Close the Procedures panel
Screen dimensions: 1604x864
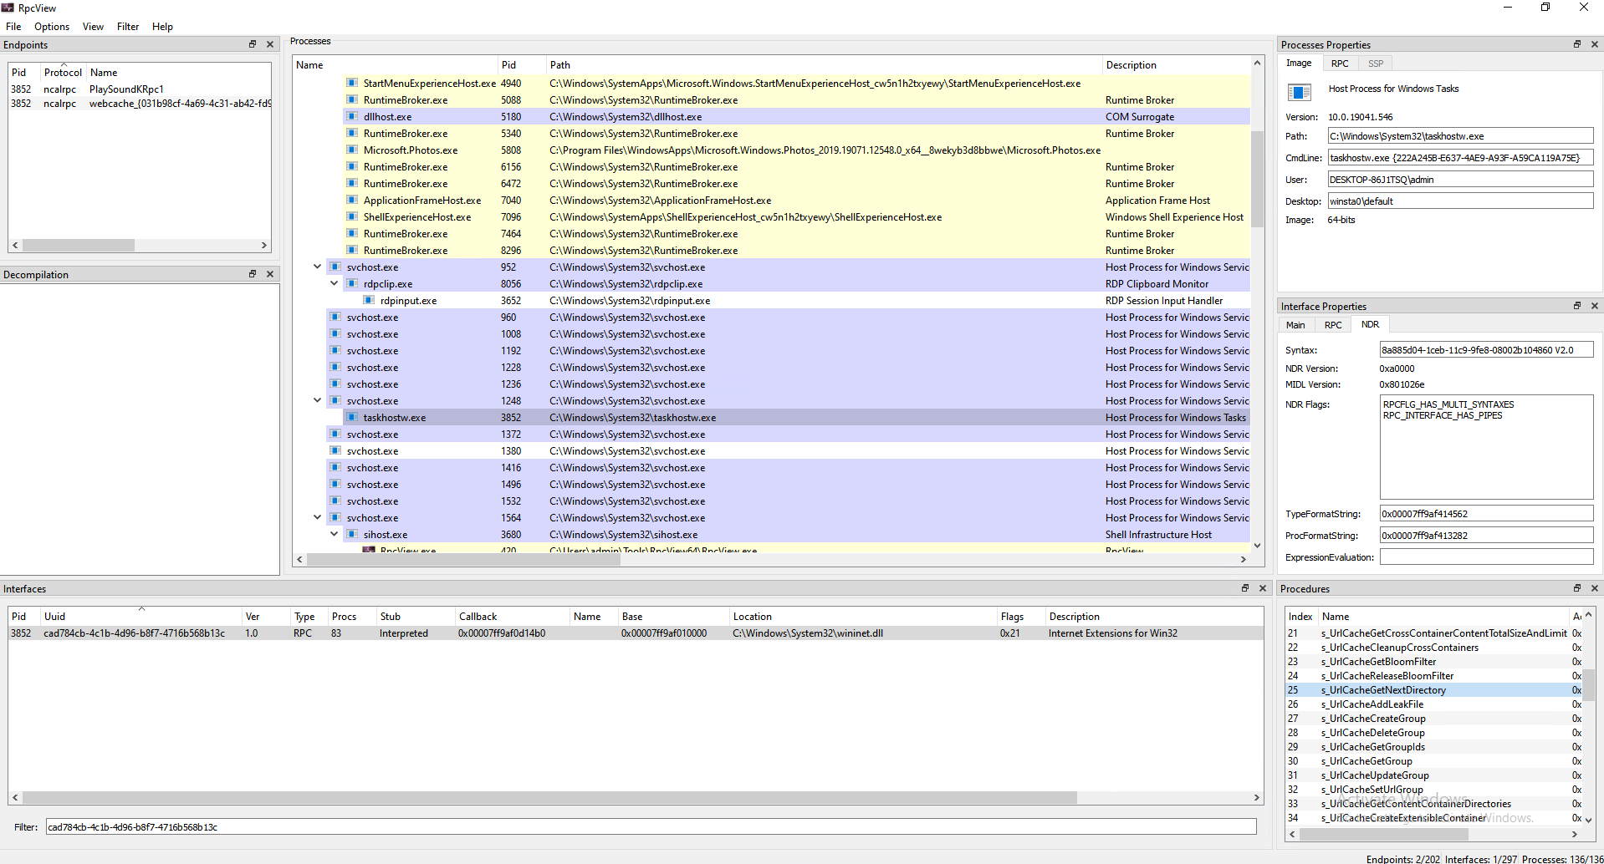[x=1595, y=588]
